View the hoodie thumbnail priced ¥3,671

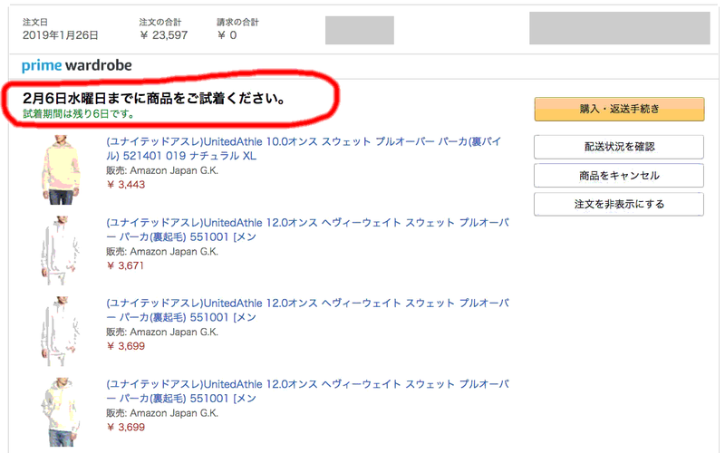click(x=61, y=251)
